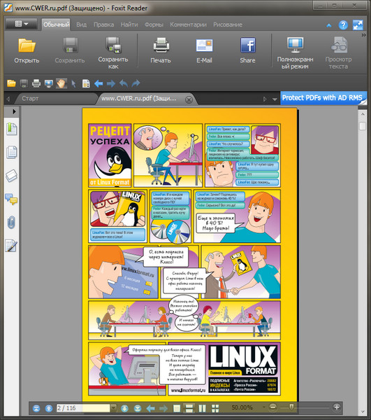Switch to the Найти ribbon tab
The image size is (371, 420).
[x=129, y=24]
